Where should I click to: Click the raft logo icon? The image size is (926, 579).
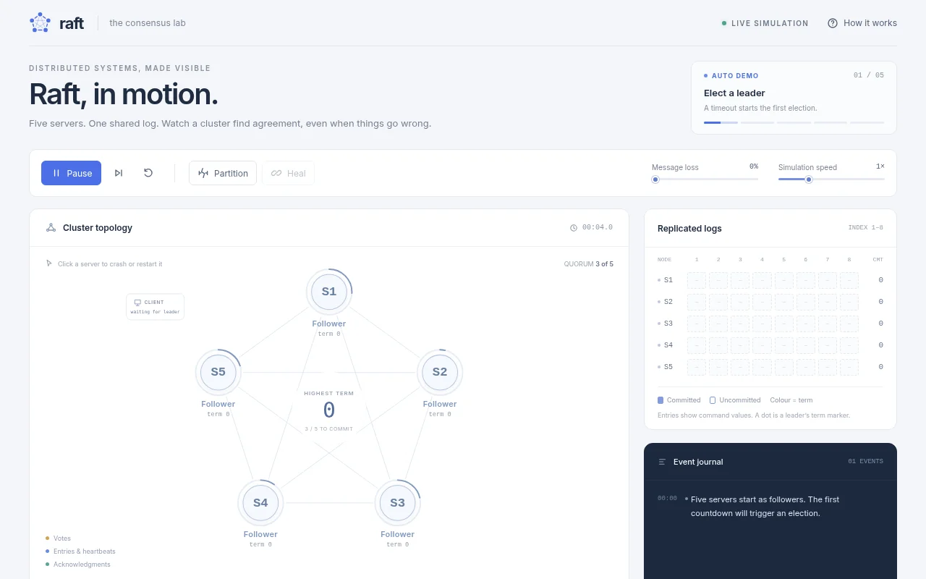(40, 22)
